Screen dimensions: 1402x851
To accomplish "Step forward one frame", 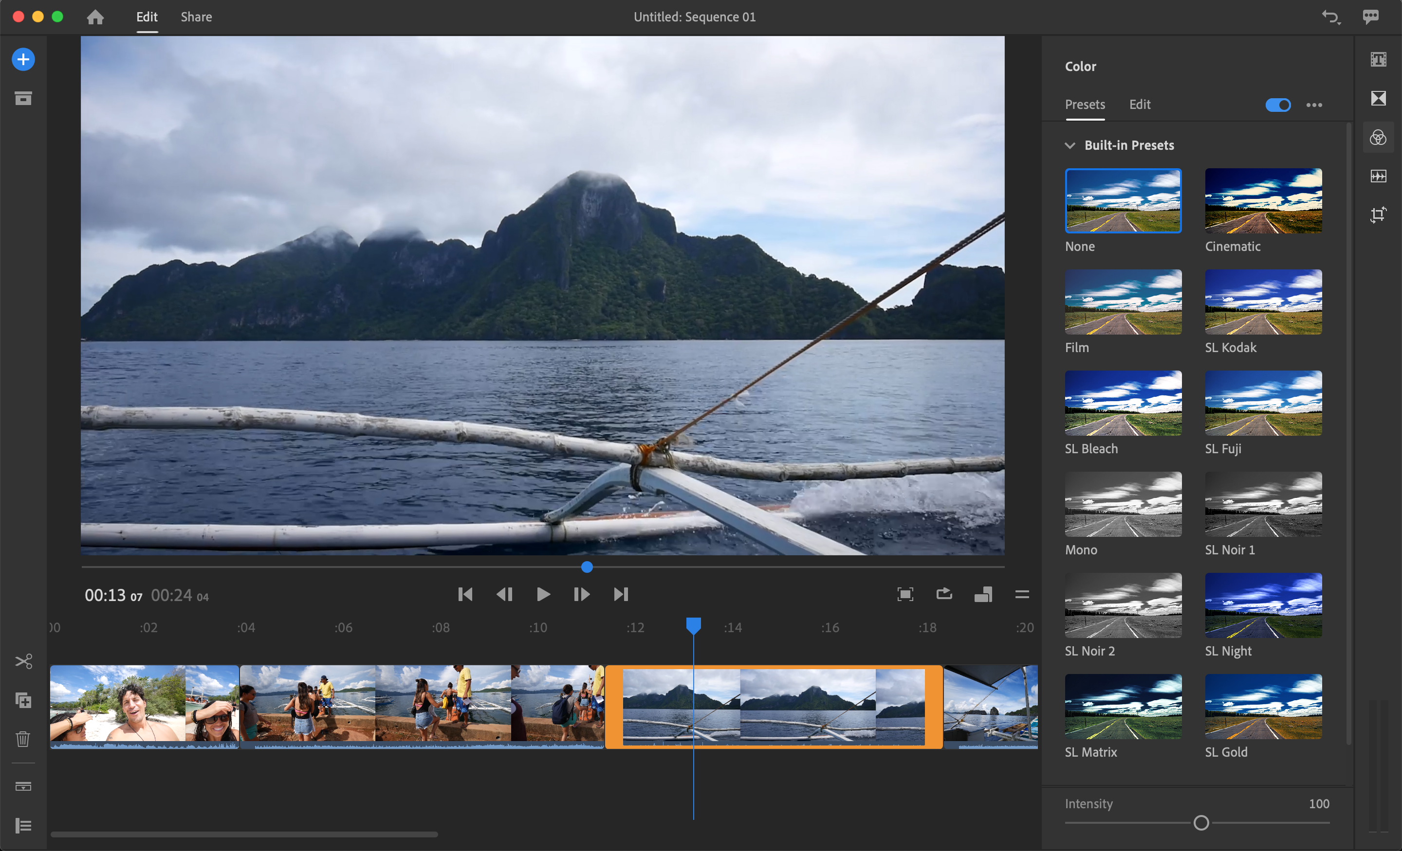I will point(582,595).
